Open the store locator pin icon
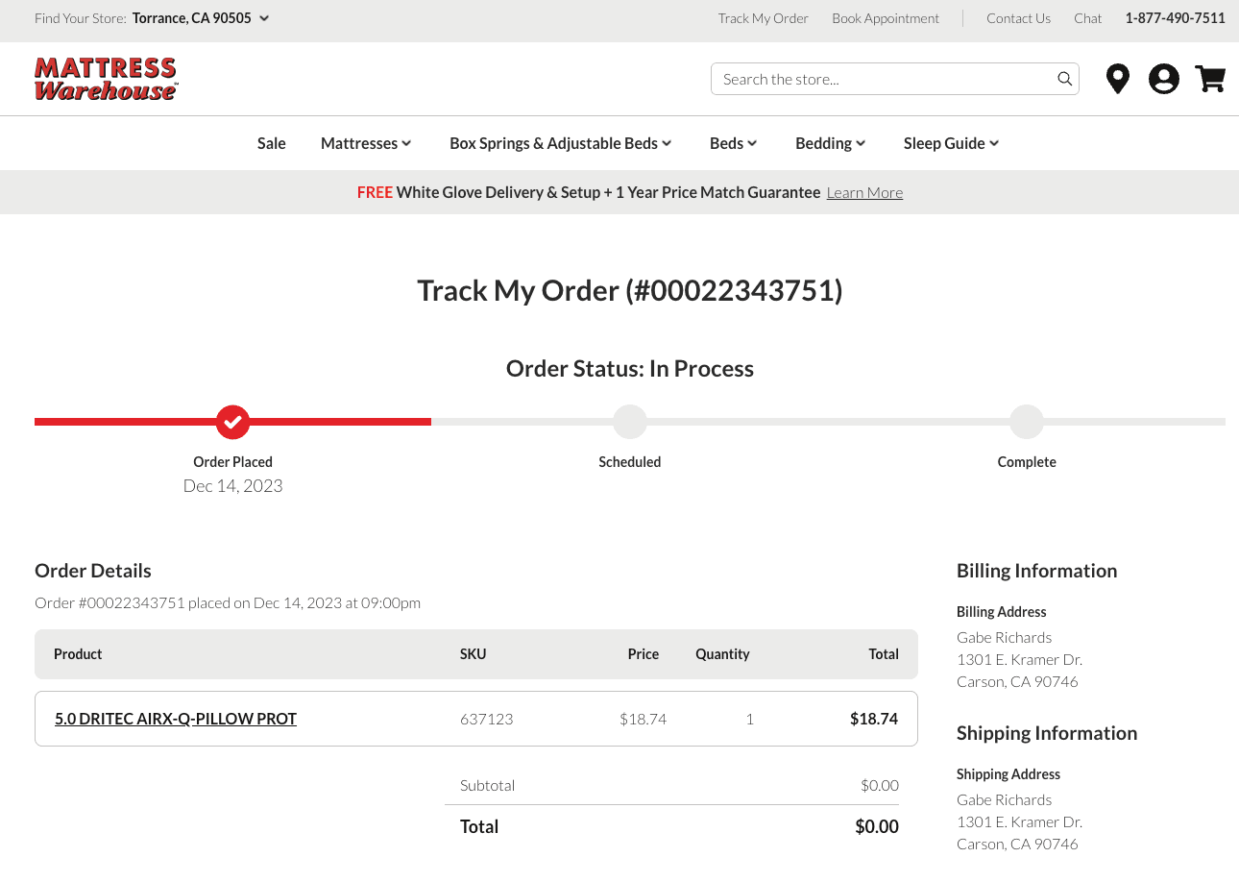The width and height of the screenshot is (1239, 882). point(1117,79)
